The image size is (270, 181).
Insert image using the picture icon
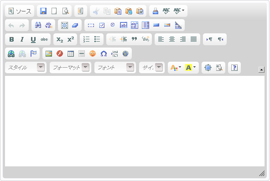click(49, 53)
